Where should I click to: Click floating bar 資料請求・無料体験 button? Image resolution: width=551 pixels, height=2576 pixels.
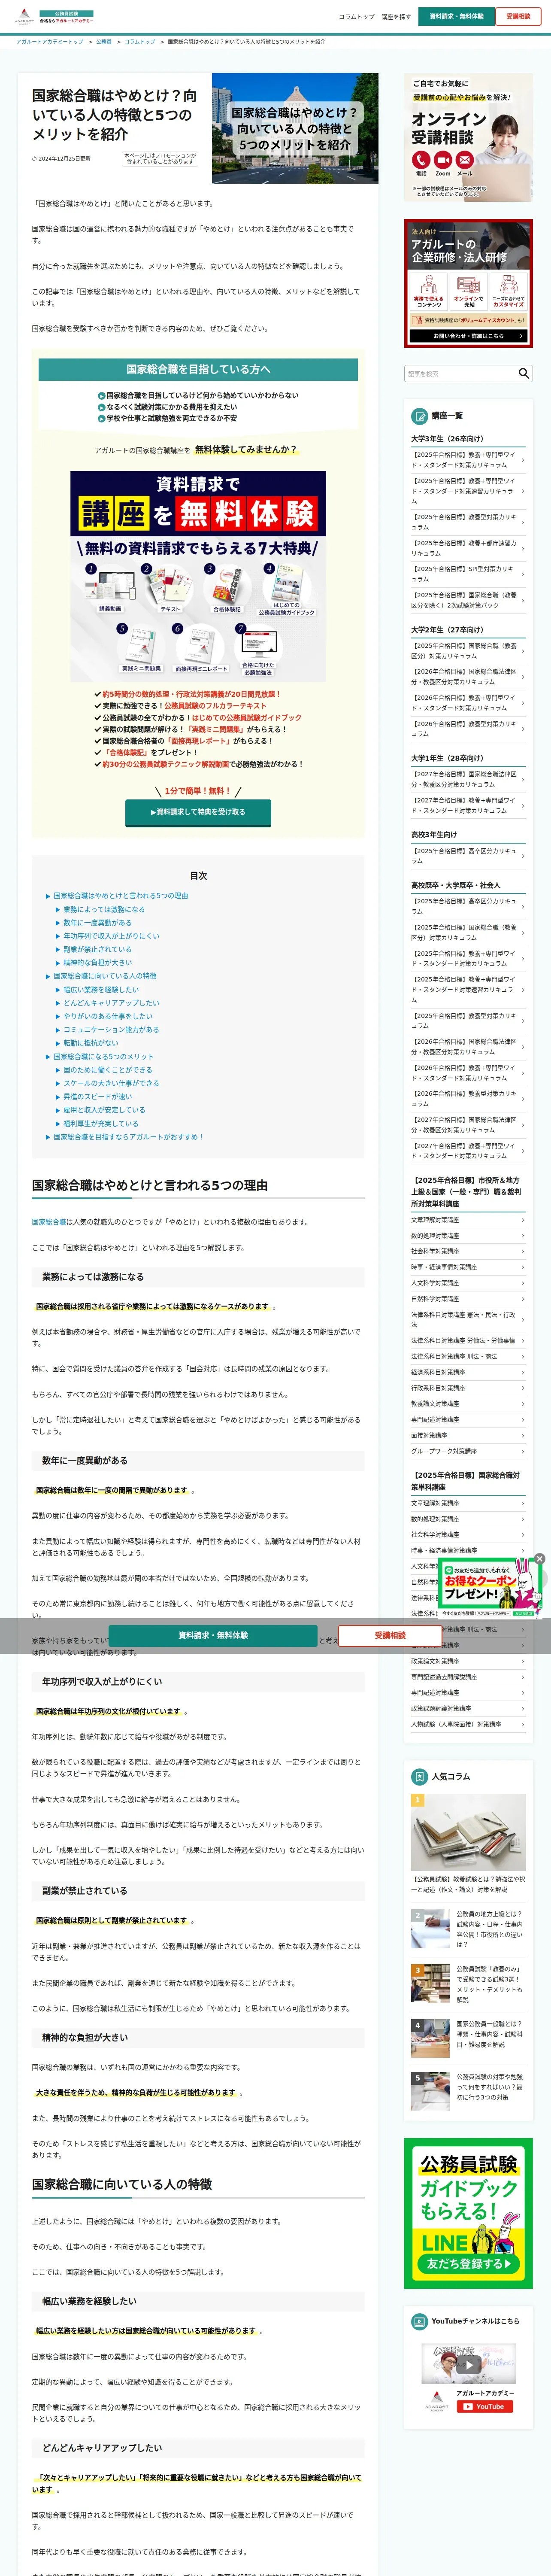point(213,1635)
